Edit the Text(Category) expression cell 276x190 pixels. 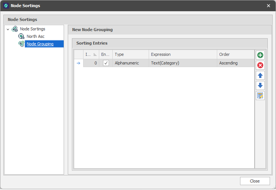tap(183, 63)
